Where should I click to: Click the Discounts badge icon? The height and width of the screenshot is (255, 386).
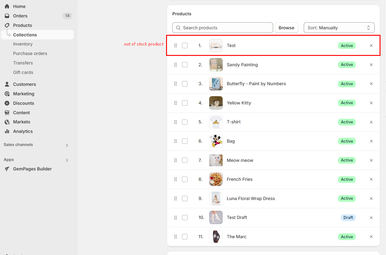[7, 103]
